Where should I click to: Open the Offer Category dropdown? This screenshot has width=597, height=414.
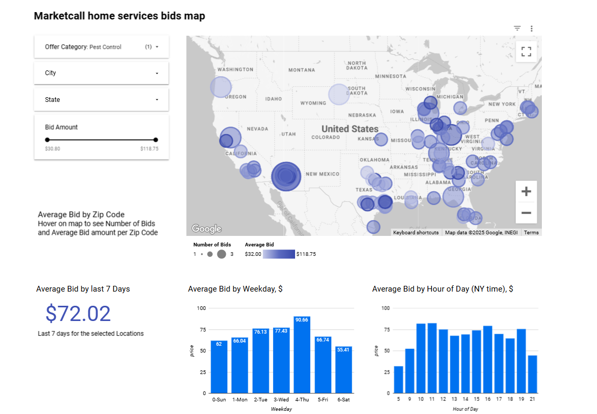(x=101, y=47)
